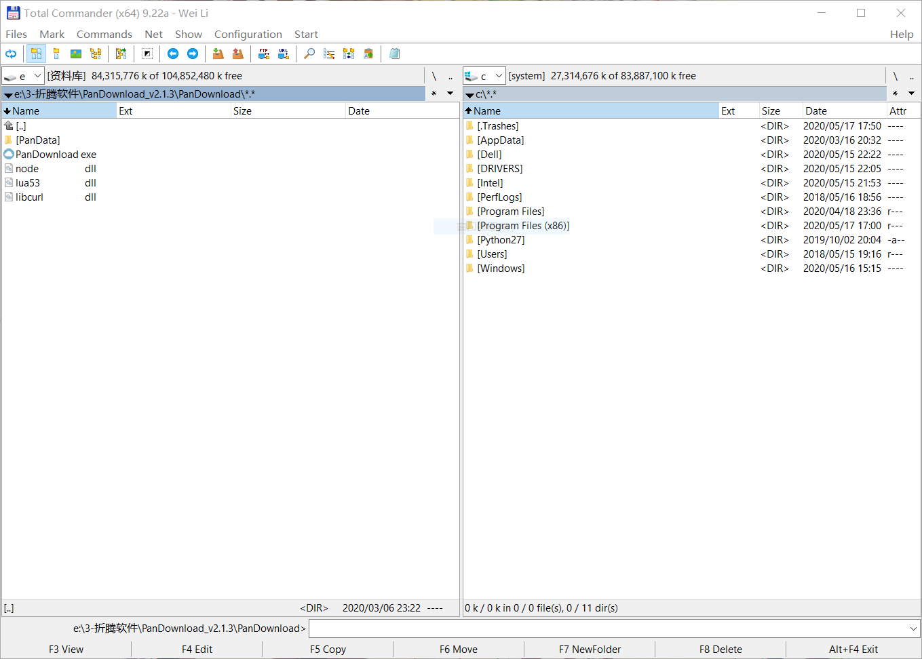Show the directory tree view icon
Screen dimensions: 922x659
[x=96, y=54]
